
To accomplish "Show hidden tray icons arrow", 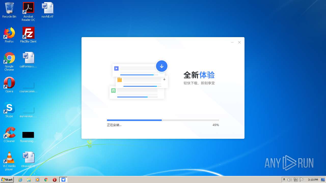I will (284, 180).
